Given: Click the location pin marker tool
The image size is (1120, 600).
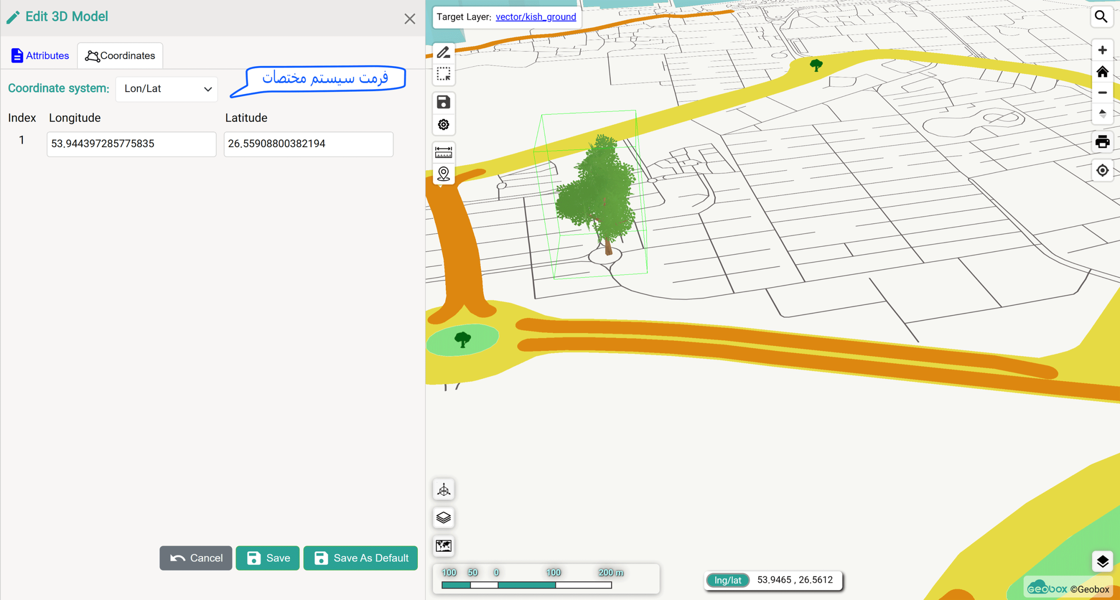Looking at the screenshot, I should [x=443, y=174].
